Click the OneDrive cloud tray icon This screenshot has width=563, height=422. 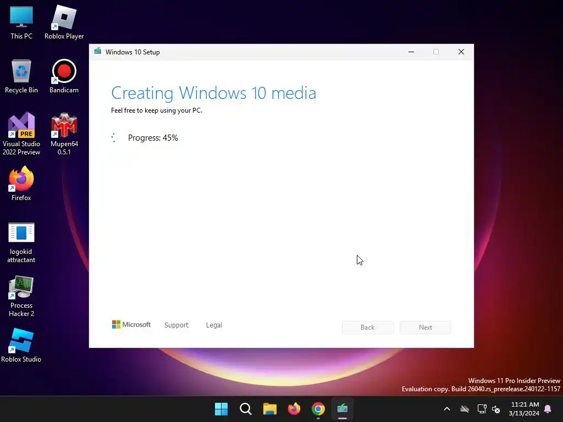pyautogui.click(x=465, y=409)
